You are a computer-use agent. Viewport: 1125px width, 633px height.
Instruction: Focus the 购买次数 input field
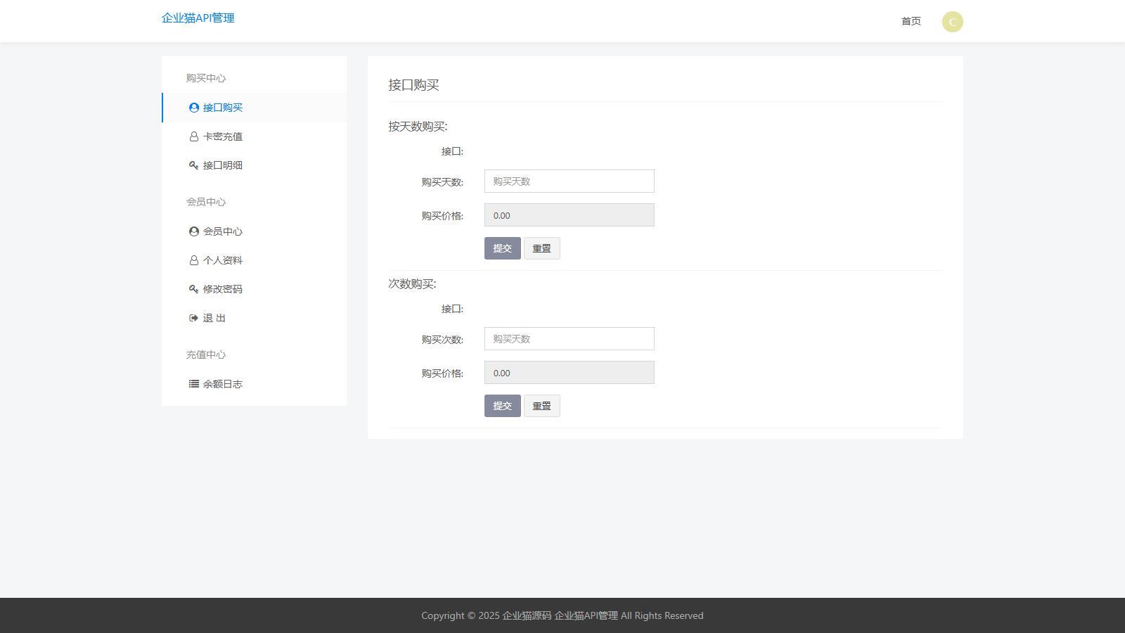(570, 339)
